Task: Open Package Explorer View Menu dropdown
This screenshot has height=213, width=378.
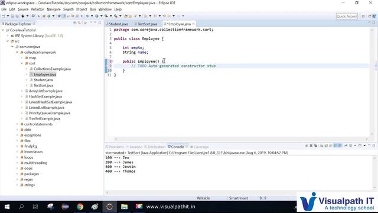Action: (91, 22)
